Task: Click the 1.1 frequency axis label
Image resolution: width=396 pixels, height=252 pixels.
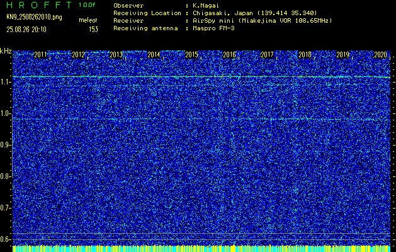Action: [5, 82]
